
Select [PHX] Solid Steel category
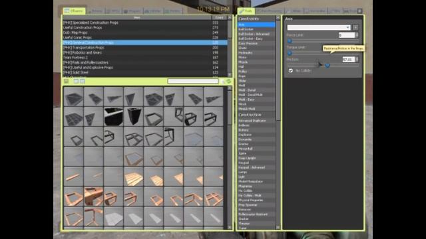[x=145, y=72]
